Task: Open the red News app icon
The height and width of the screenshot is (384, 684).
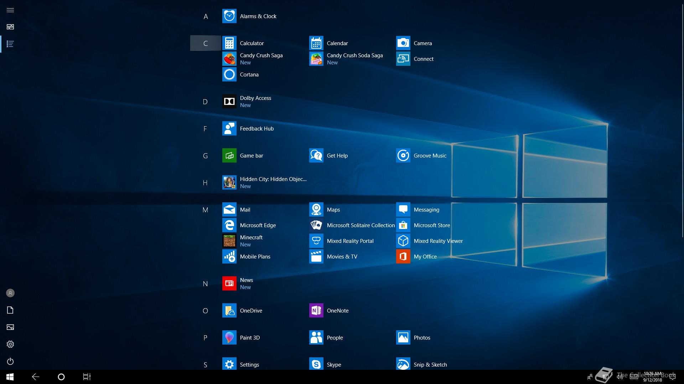Action: 229,283
